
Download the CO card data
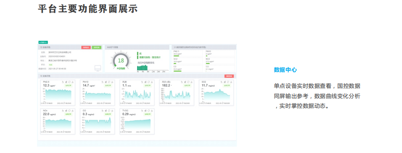pos(112,111)
